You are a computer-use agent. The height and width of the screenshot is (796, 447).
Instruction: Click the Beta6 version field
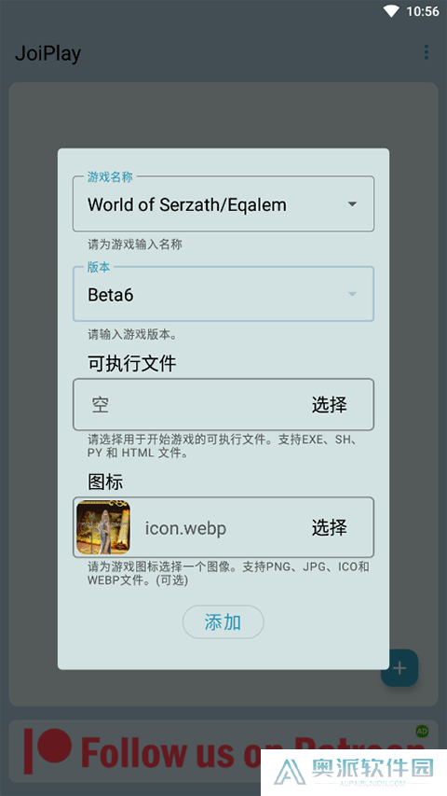coord(223,294)
